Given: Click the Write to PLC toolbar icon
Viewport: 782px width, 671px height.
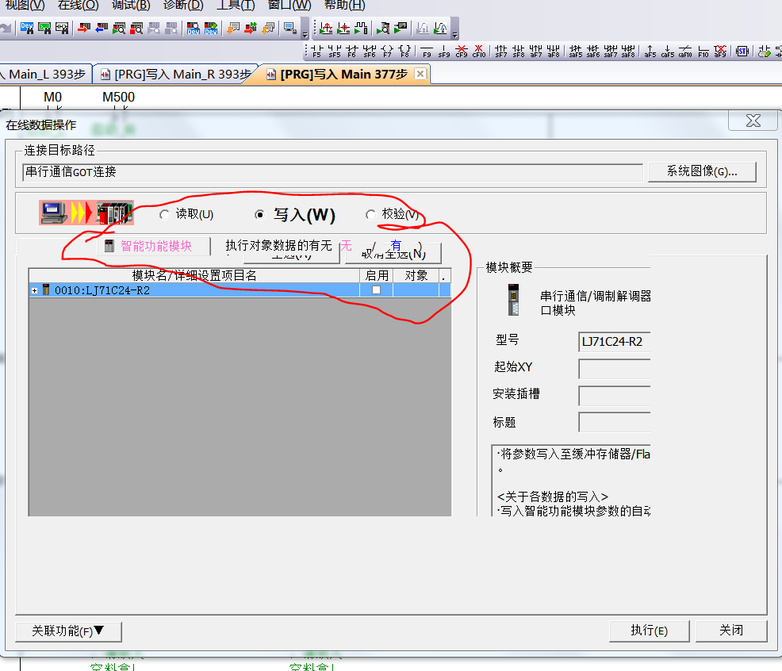Looking at the screenshot, I should point(82,29).
